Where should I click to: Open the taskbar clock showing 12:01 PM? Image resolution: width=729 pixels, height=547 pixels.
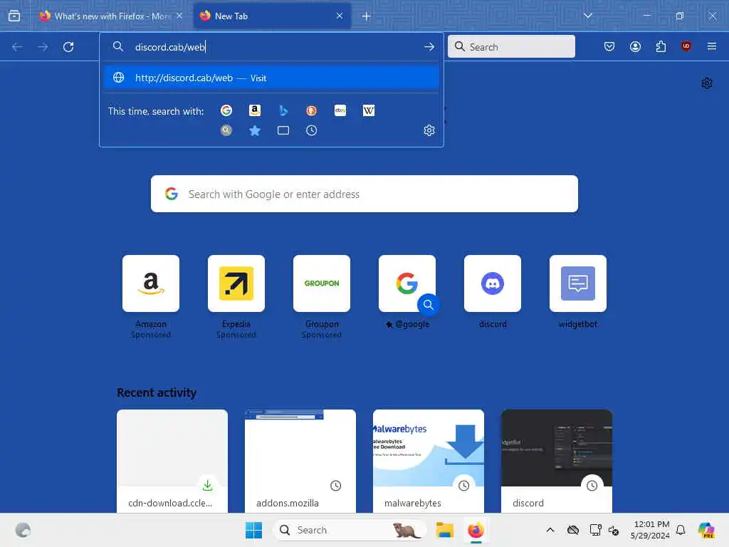(x=650, y=530)
